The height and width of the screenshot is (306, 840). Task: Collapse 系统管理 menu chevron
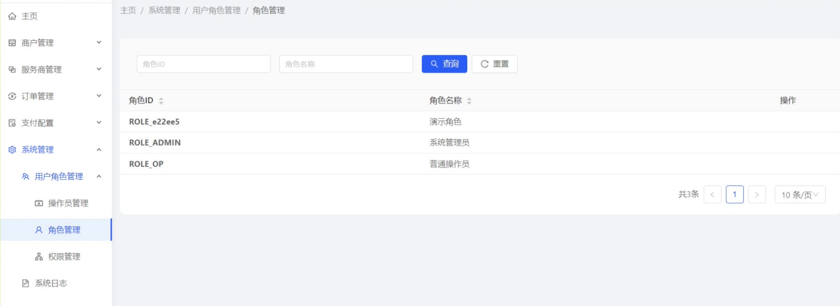pyautogui.click(x=99, y=150)
